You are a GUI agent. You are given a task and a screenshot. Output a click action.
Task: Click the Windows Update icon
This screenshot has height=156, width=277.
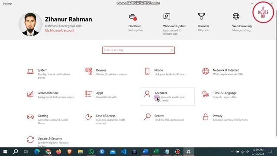point(167,16)
